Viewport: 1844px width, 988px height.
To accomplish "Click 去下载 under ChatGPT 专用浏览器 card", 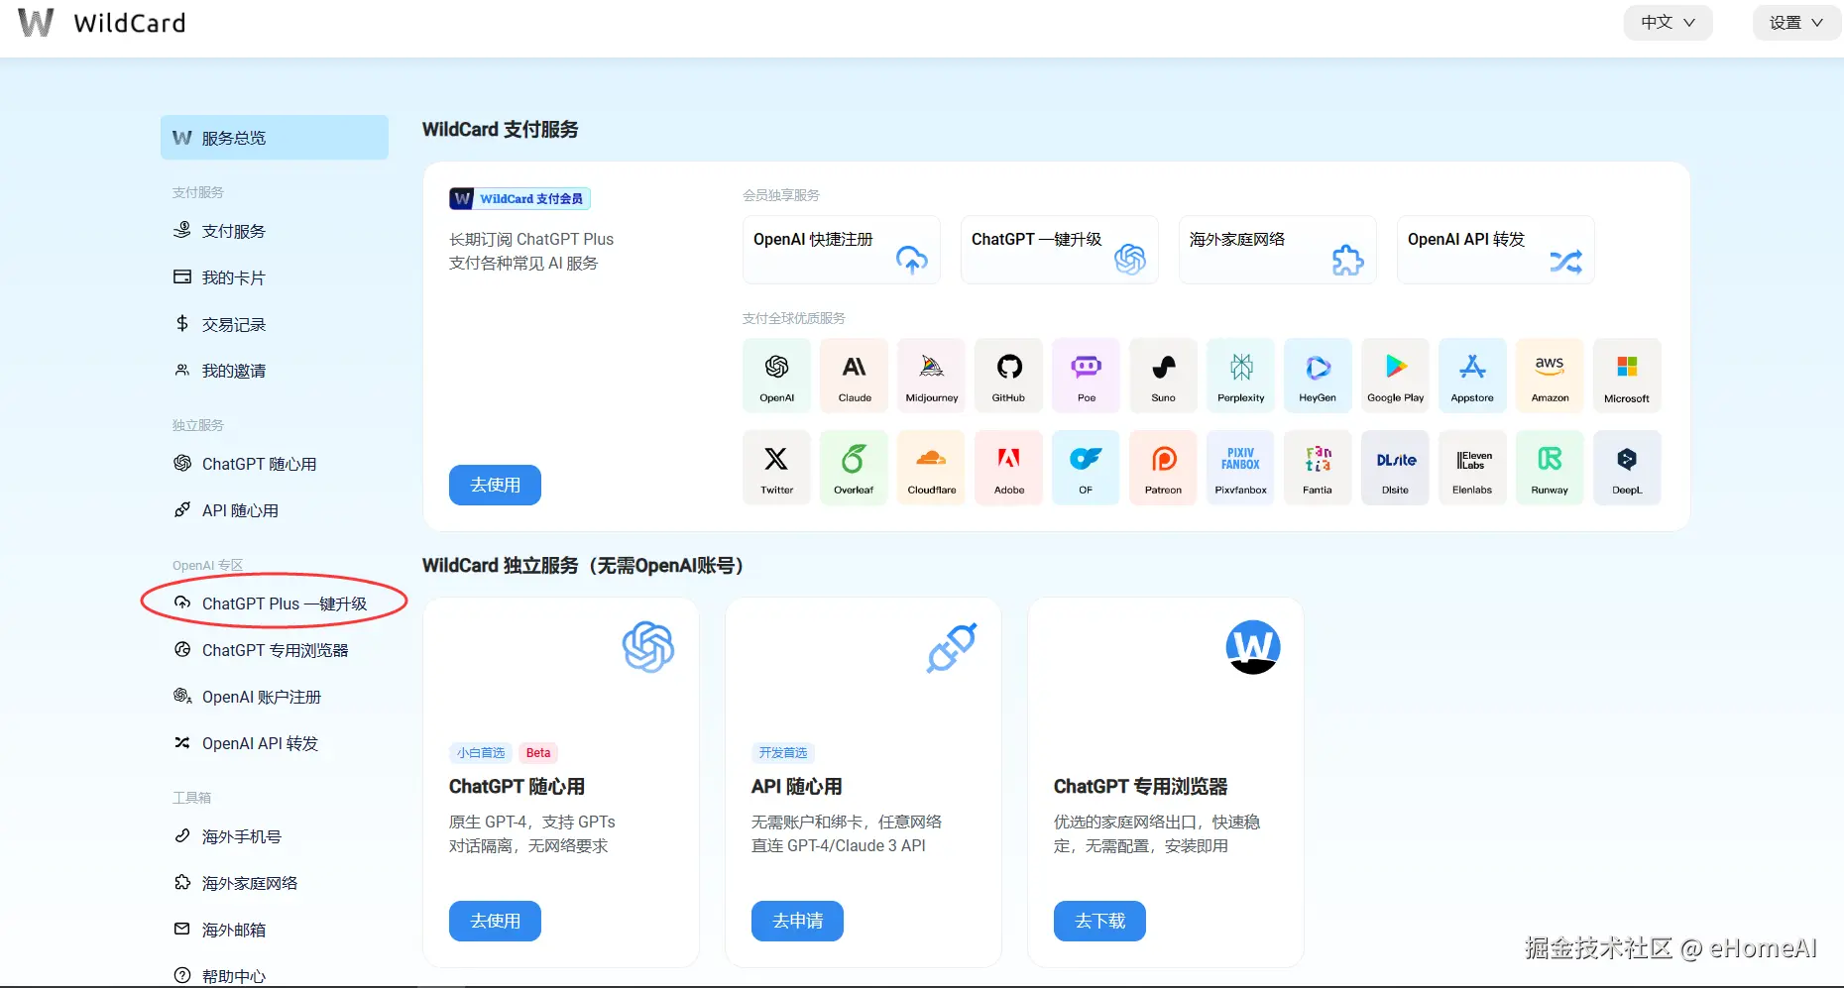I will coord(1099,921).
